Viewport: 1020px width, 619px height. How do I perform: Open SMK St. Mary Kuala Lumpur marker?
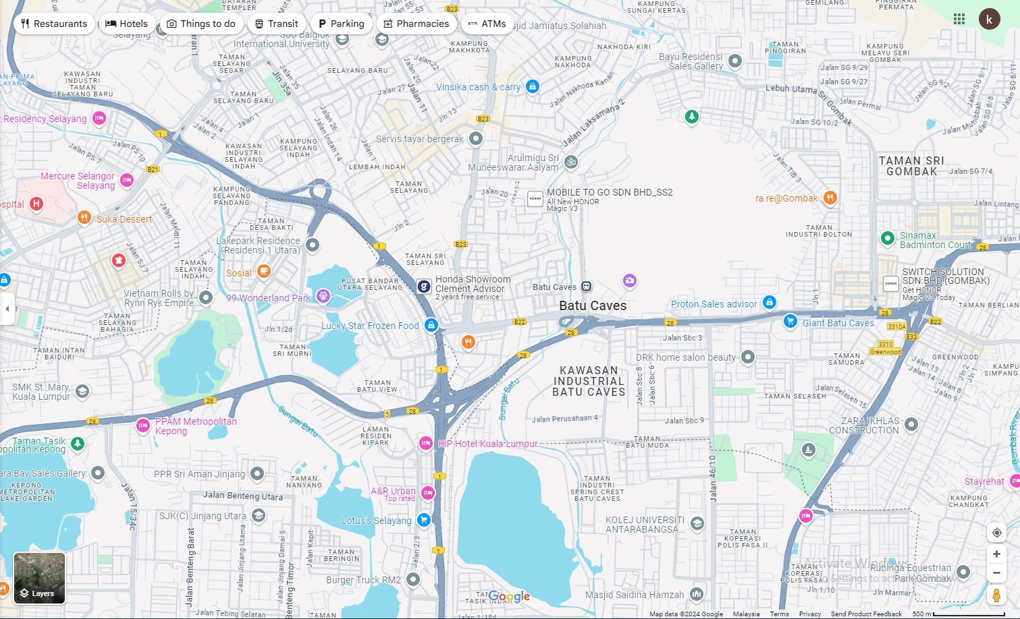coord(82,391)
